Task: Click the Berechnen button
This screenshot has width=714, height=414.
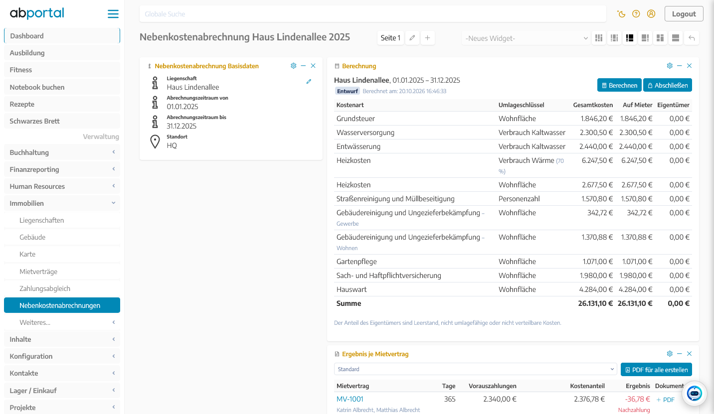Action: tap(619, 85)
